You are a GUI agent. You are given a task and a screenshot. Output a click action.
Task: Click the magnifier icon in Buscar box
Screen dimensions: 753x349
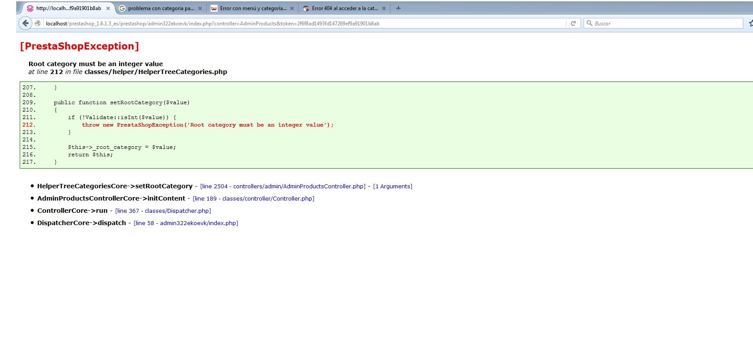[x=589, y=23]
